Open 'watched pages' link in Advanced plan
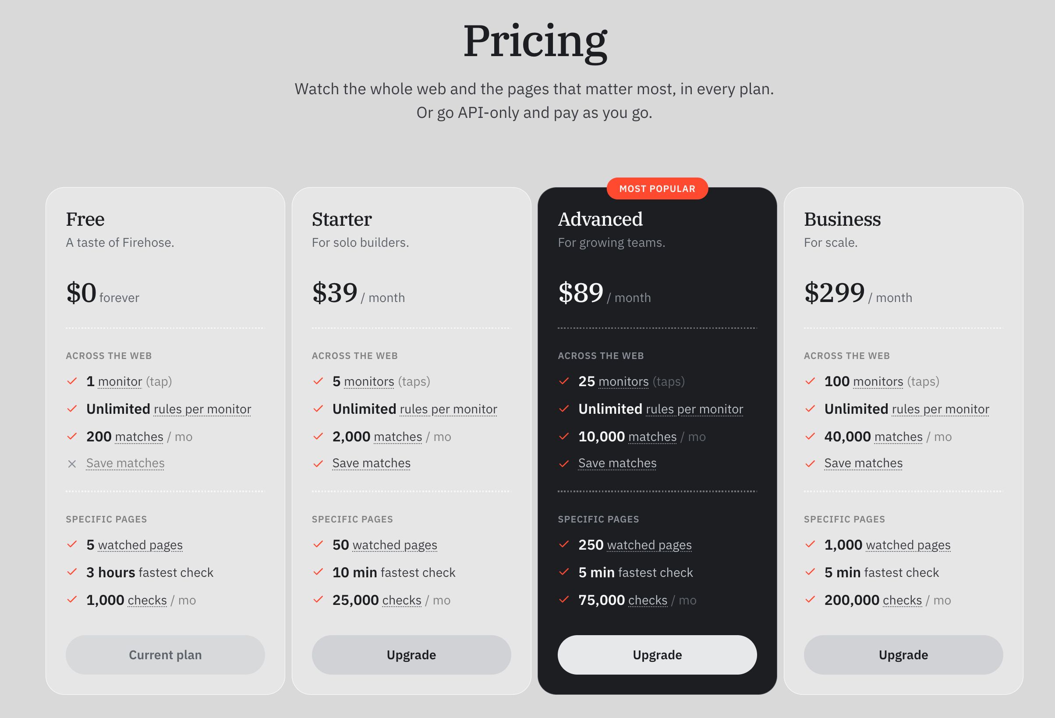 click(x=650, y=545)
